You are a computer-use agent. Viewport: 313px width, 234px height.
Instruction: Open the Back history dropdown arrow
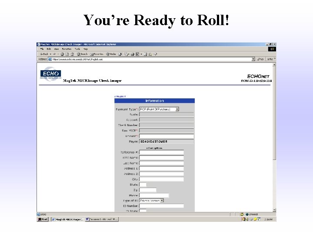tap(50, 54)
